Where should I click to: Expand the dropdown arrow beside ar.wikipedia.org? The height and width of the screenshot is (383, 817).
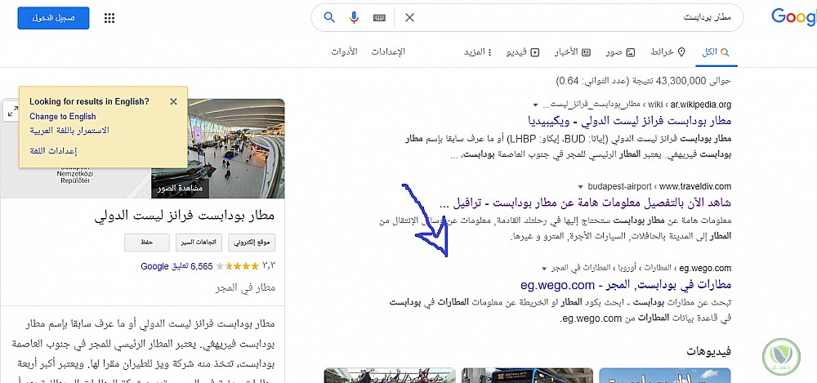[x=536, y=105]
